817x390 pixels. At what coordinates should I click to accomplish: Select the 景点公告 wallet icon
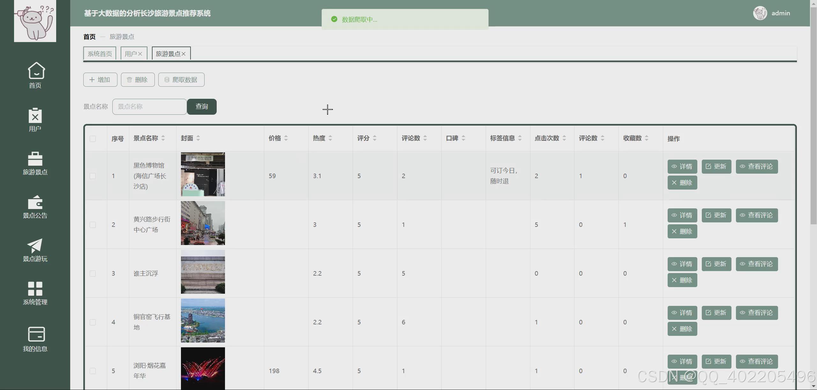click(35, 202)
